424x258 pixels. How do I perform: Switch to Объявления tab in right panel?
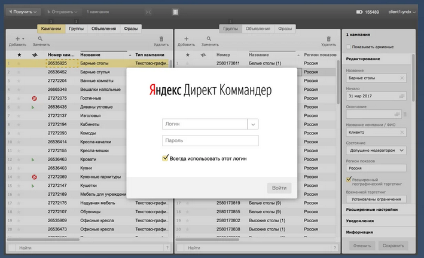258,29
